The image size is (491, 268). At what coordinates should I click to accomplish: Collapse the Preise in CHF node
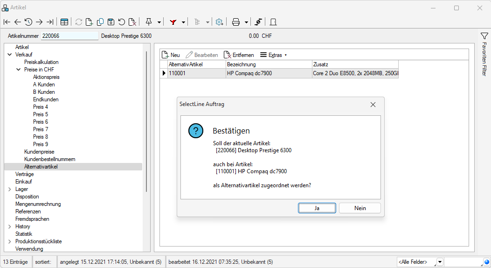[x=19, y=70]
